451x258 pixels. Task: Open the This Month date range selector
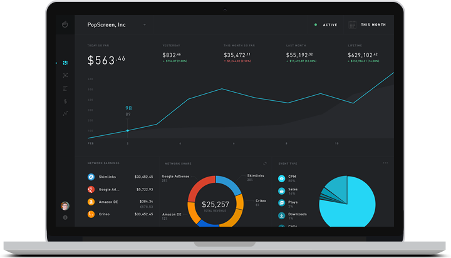[x=373, y=25]
